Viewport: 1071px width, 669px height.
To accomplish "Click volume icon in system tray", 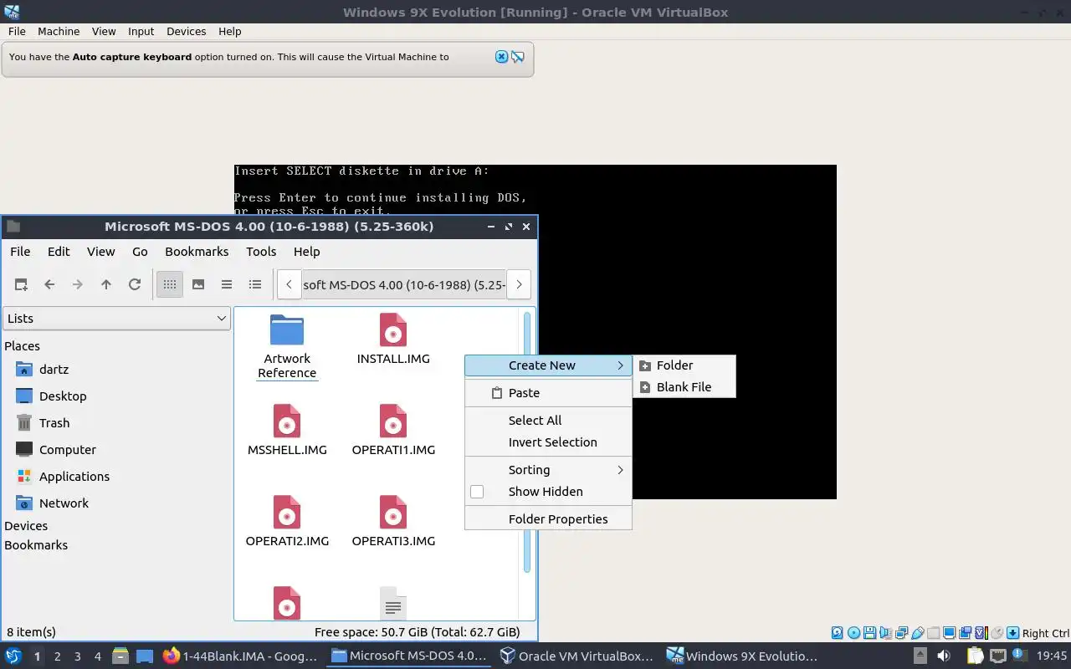I will tap(944, 656).
